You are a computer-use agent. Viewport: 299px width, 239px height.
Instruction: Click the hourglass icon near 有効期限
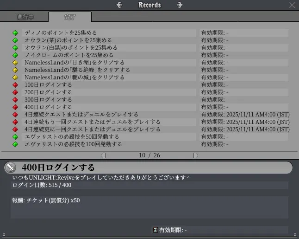tap(155, 230)
